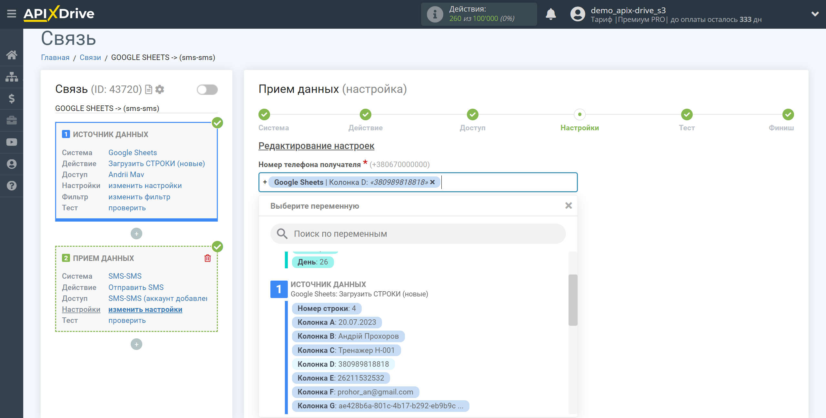This screenshot has height=418, width=826.
Task: Select variable Колонка G: ae428b6a-801c
Action: click(380, 406)
